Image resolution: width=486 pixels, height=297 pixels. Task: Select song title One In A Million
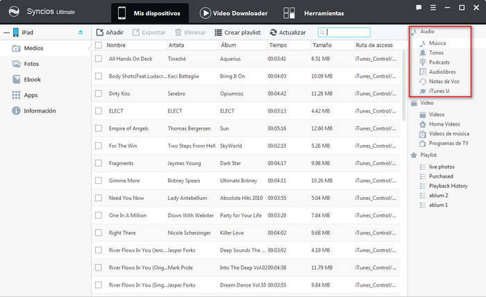click(x=128, y=216)
